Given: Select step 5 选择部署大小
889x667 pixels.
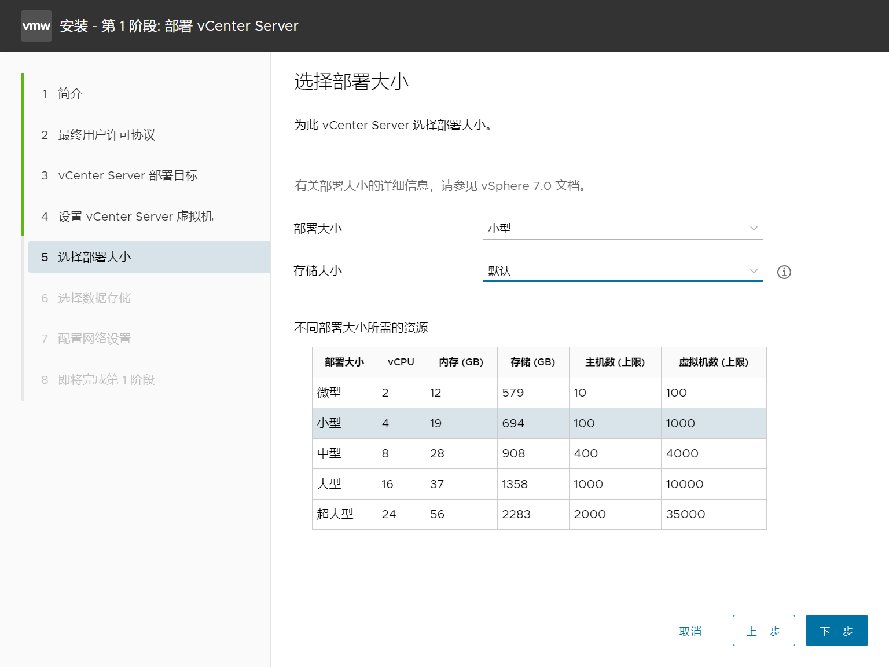Looking at the screenshot, I should tap(149, 257).
